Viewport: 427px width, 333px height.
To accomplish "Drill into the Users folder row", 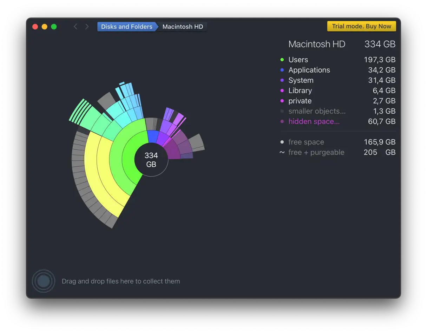I will tap(298, 60).
